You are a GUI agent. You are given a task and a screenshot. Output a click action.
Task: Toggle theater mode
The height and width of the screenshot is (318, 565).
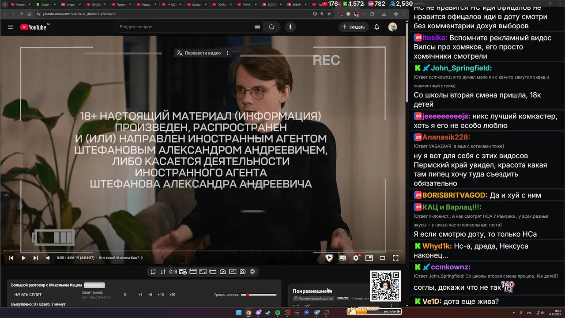pyautogui.click(x=382, y=258)
